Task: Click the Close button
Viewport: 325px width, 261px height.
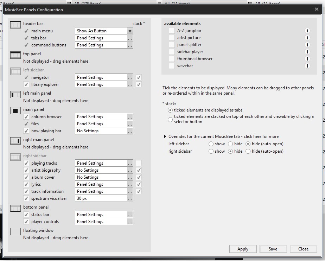Action: click(304, 249)
